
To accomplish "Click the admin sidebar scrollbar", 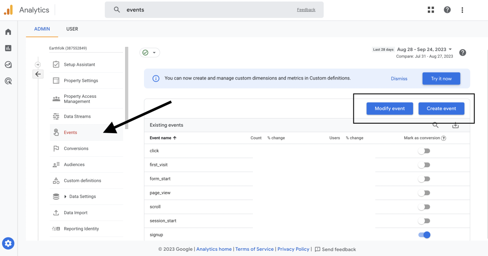I will (x=126, y=88).
